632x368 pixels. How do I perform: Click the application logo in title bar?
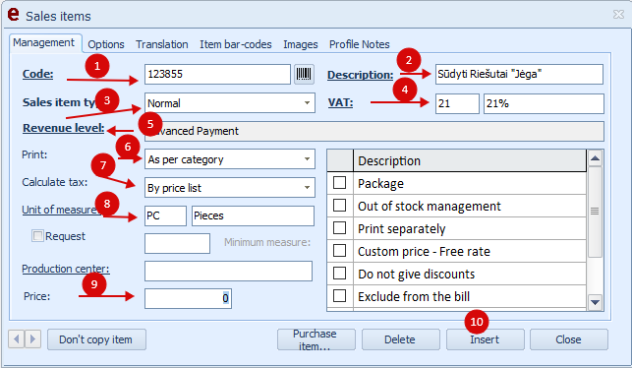(x=14, y=15)
